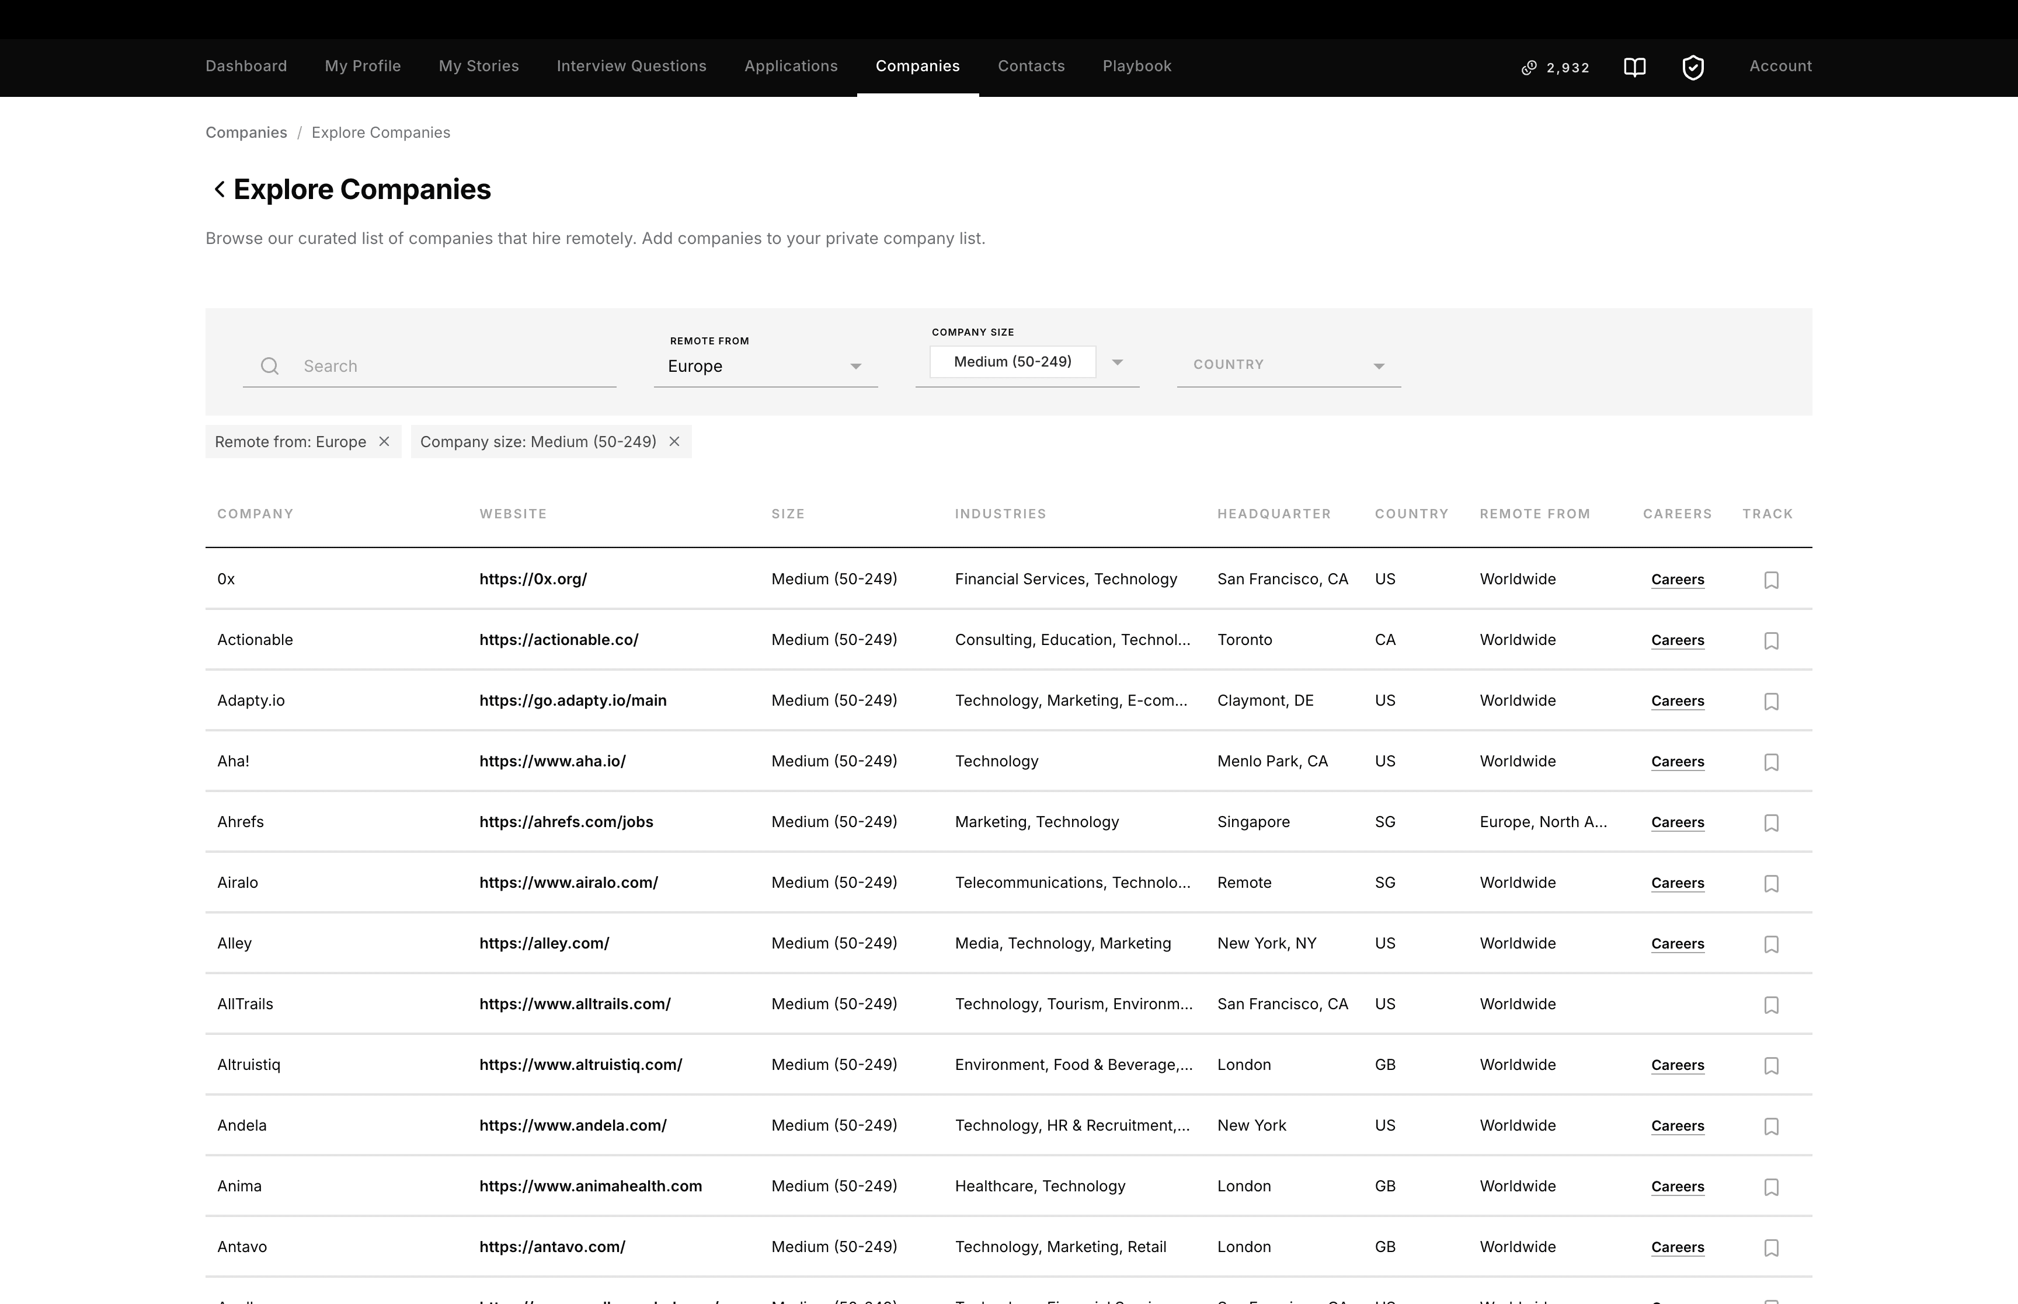Viewport: 2018px width, 1304px height.
Task: Go to My Profile tab
Action: pyautogui.click(x=363, y=66)
